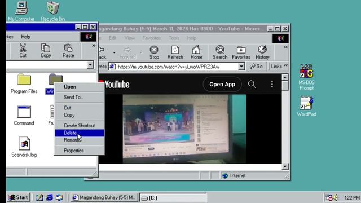Click the IE vertical scrollbar thumb
The image size is (361, 203).
coord(285,85)
